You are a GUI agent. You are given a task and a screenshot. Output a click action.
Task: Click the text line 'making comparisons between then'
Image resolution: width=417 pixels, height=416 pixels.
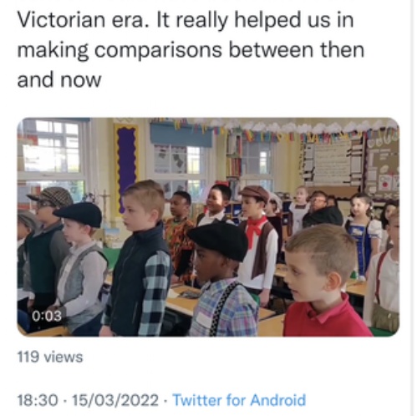coord(191,50)
